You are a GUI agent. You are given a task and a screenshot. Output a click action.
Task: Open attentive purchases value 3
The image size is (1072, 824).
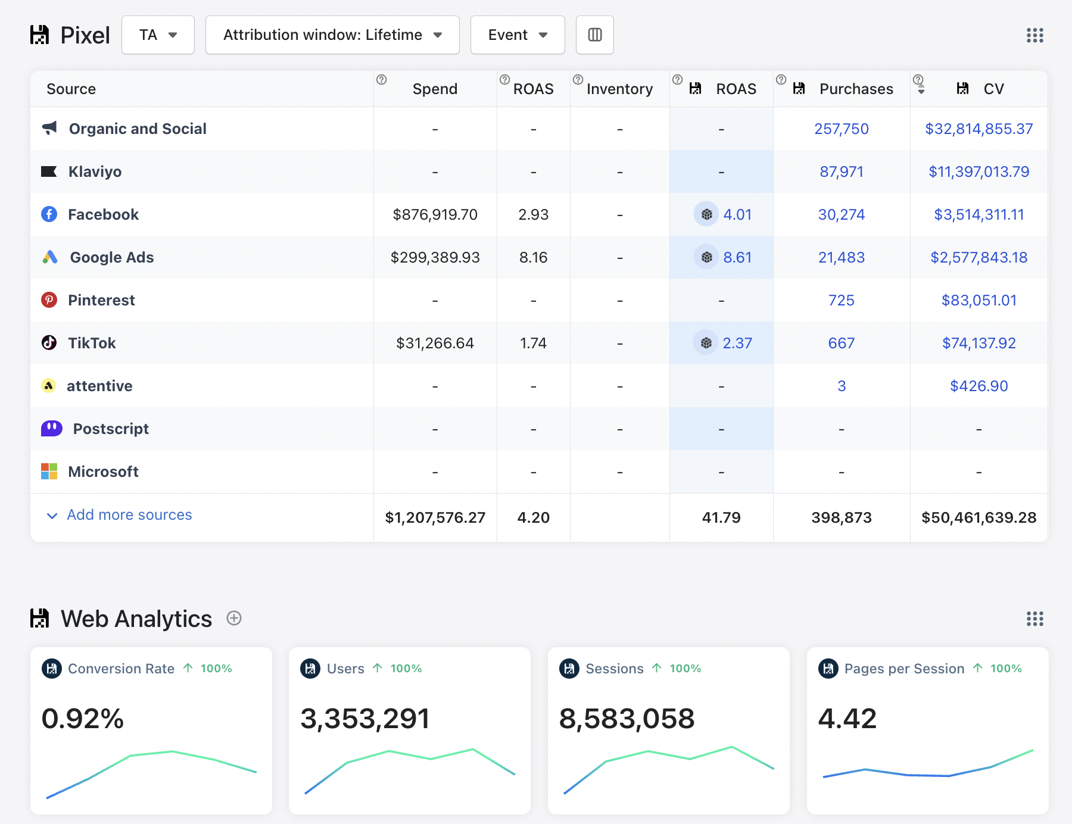pos(842,386)
